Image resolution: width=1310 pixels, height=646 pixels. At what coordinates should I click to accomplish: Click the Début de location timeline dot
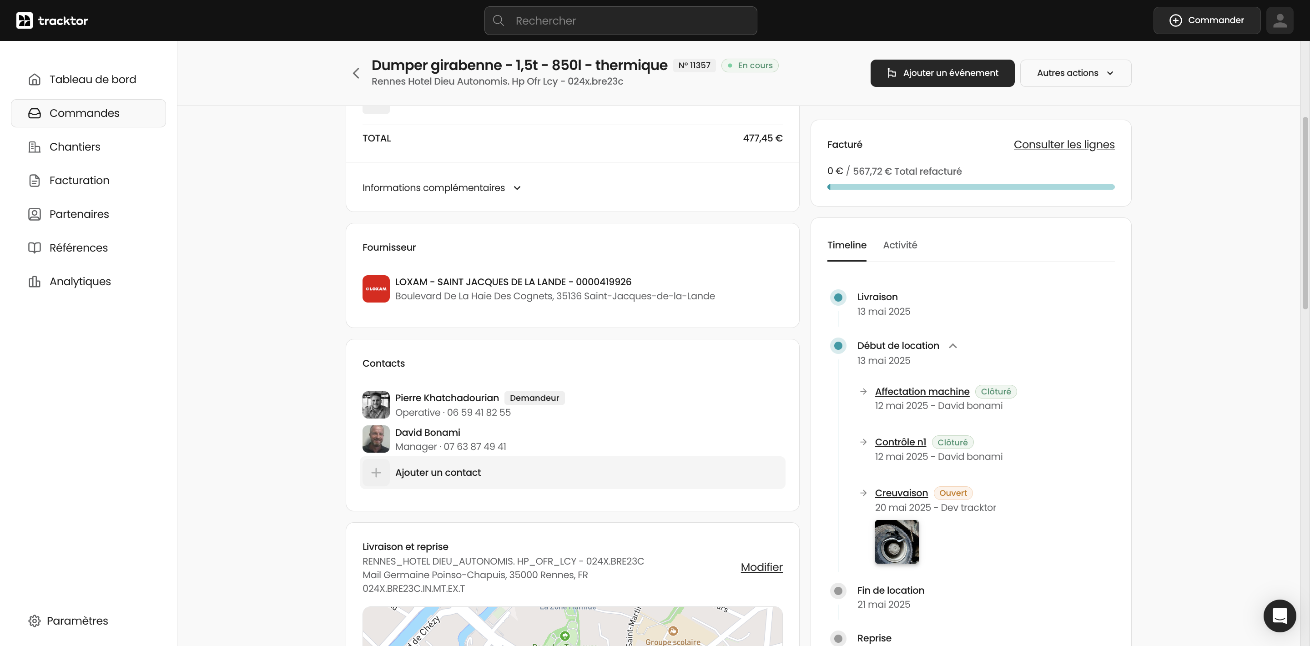click(838, 346)
